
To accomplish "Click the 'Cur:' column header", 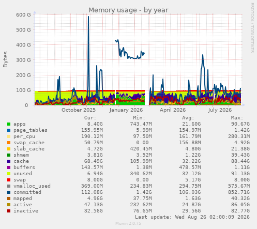I will click(90, 118).
